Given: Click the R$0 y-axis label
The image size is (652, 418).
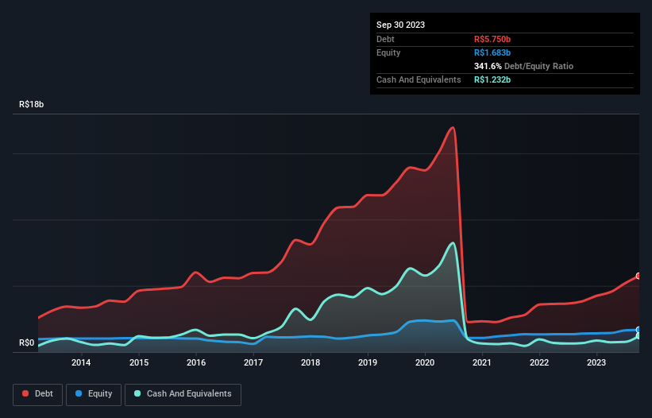Looking at the screenshot, I should pyautogui.click(x=27, y=343).
